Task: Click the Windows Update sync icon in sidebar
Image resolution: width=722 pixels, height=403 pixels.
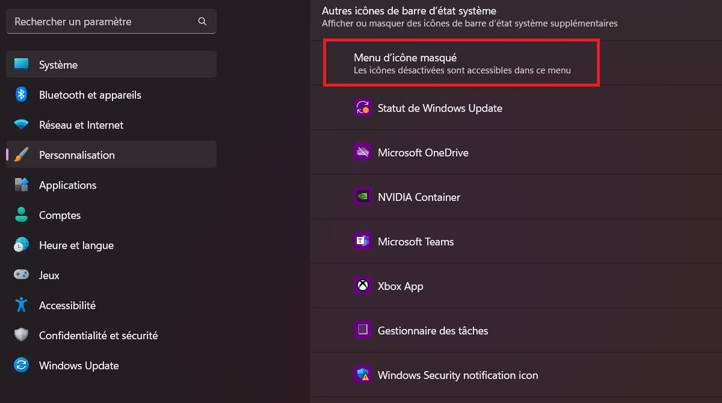Action: 22,365
